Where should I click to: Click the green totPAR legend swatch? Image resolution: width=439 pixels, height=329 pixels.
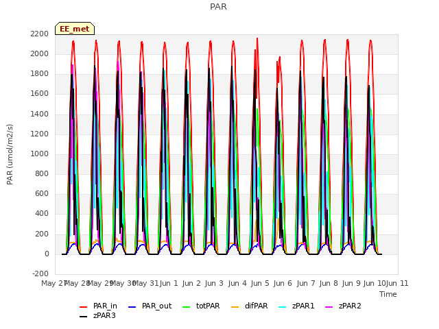point(186,307)
